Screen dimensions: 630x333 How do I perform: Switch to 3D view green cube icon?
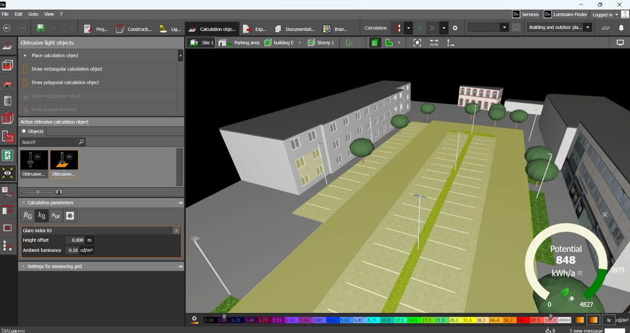point(375,42)
